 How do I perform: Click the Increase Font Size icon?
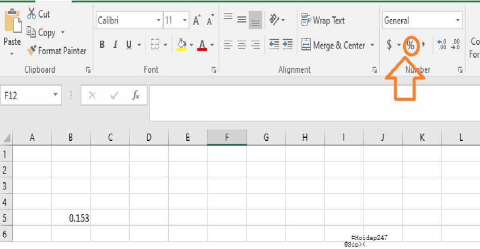pyautogui.click(x=197, y=21)
